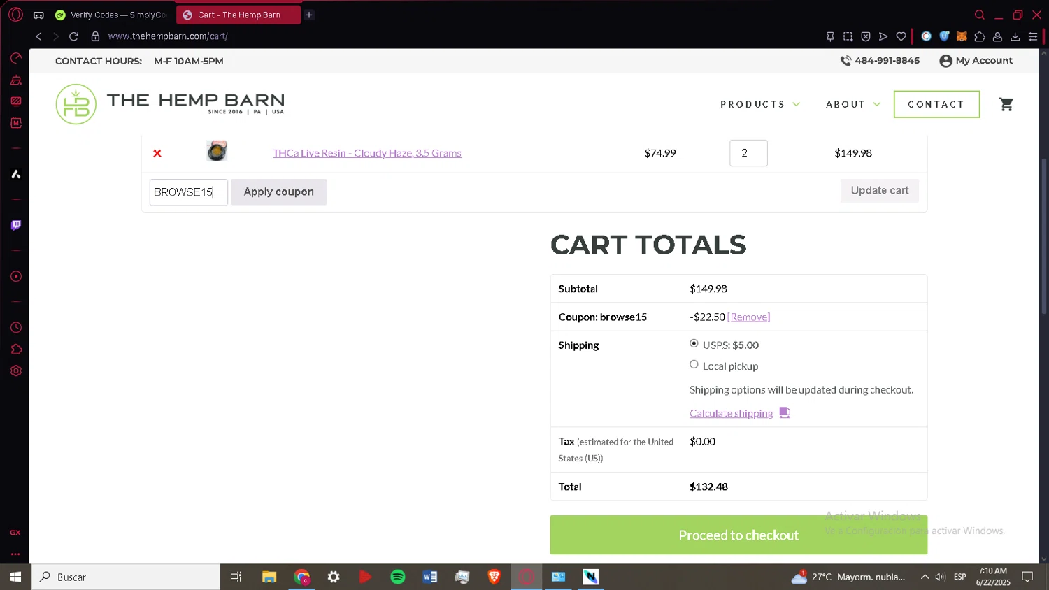1049x590 pixels.
Task: Open History clock icon in sidebar
Action: tap(15, 327)
